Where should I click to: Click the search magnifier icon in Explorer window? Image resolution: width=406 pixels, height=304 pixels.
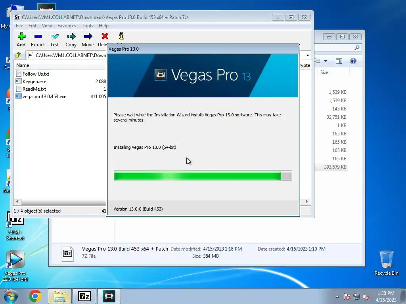357,47
